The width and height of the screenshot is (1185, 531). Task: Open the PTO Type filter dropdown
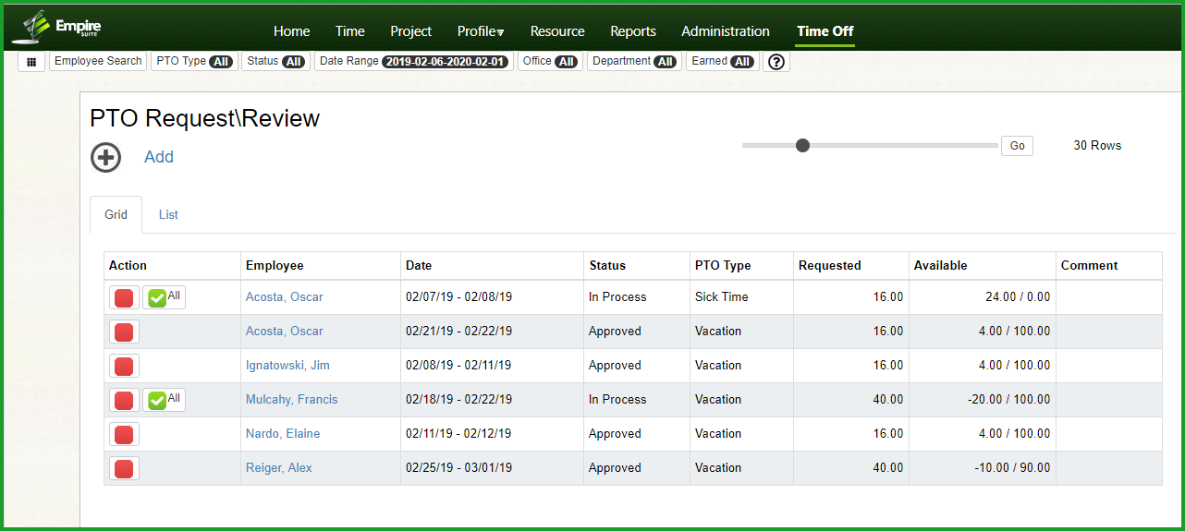click(x=194, y=61)
